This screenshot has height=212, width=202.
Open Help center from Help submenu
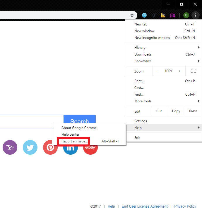[89, 135]
